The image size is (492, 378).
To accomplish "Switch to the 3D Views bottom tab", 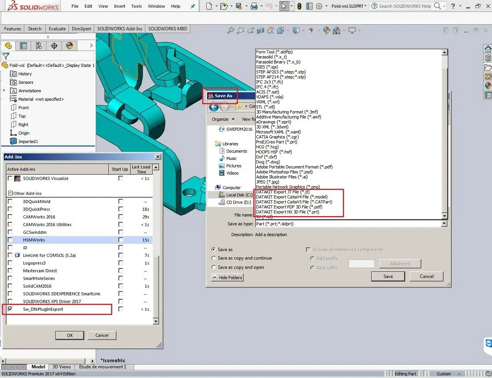I will pyautogui.click(x=61, y=367).
